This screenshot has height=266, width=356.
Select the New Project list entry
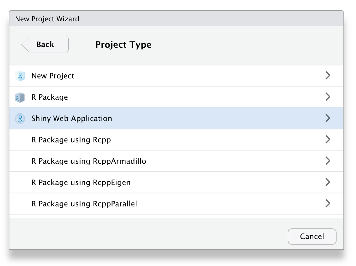pyautogui.click(x=53, y=76)
